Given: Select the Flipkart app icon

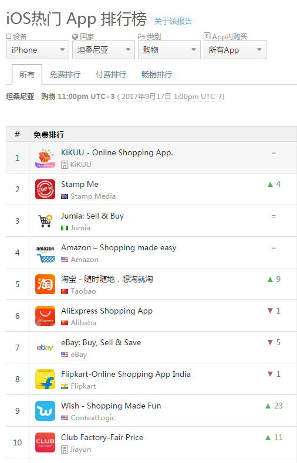Looking at the screenshot, I should [x=45, y=379].
